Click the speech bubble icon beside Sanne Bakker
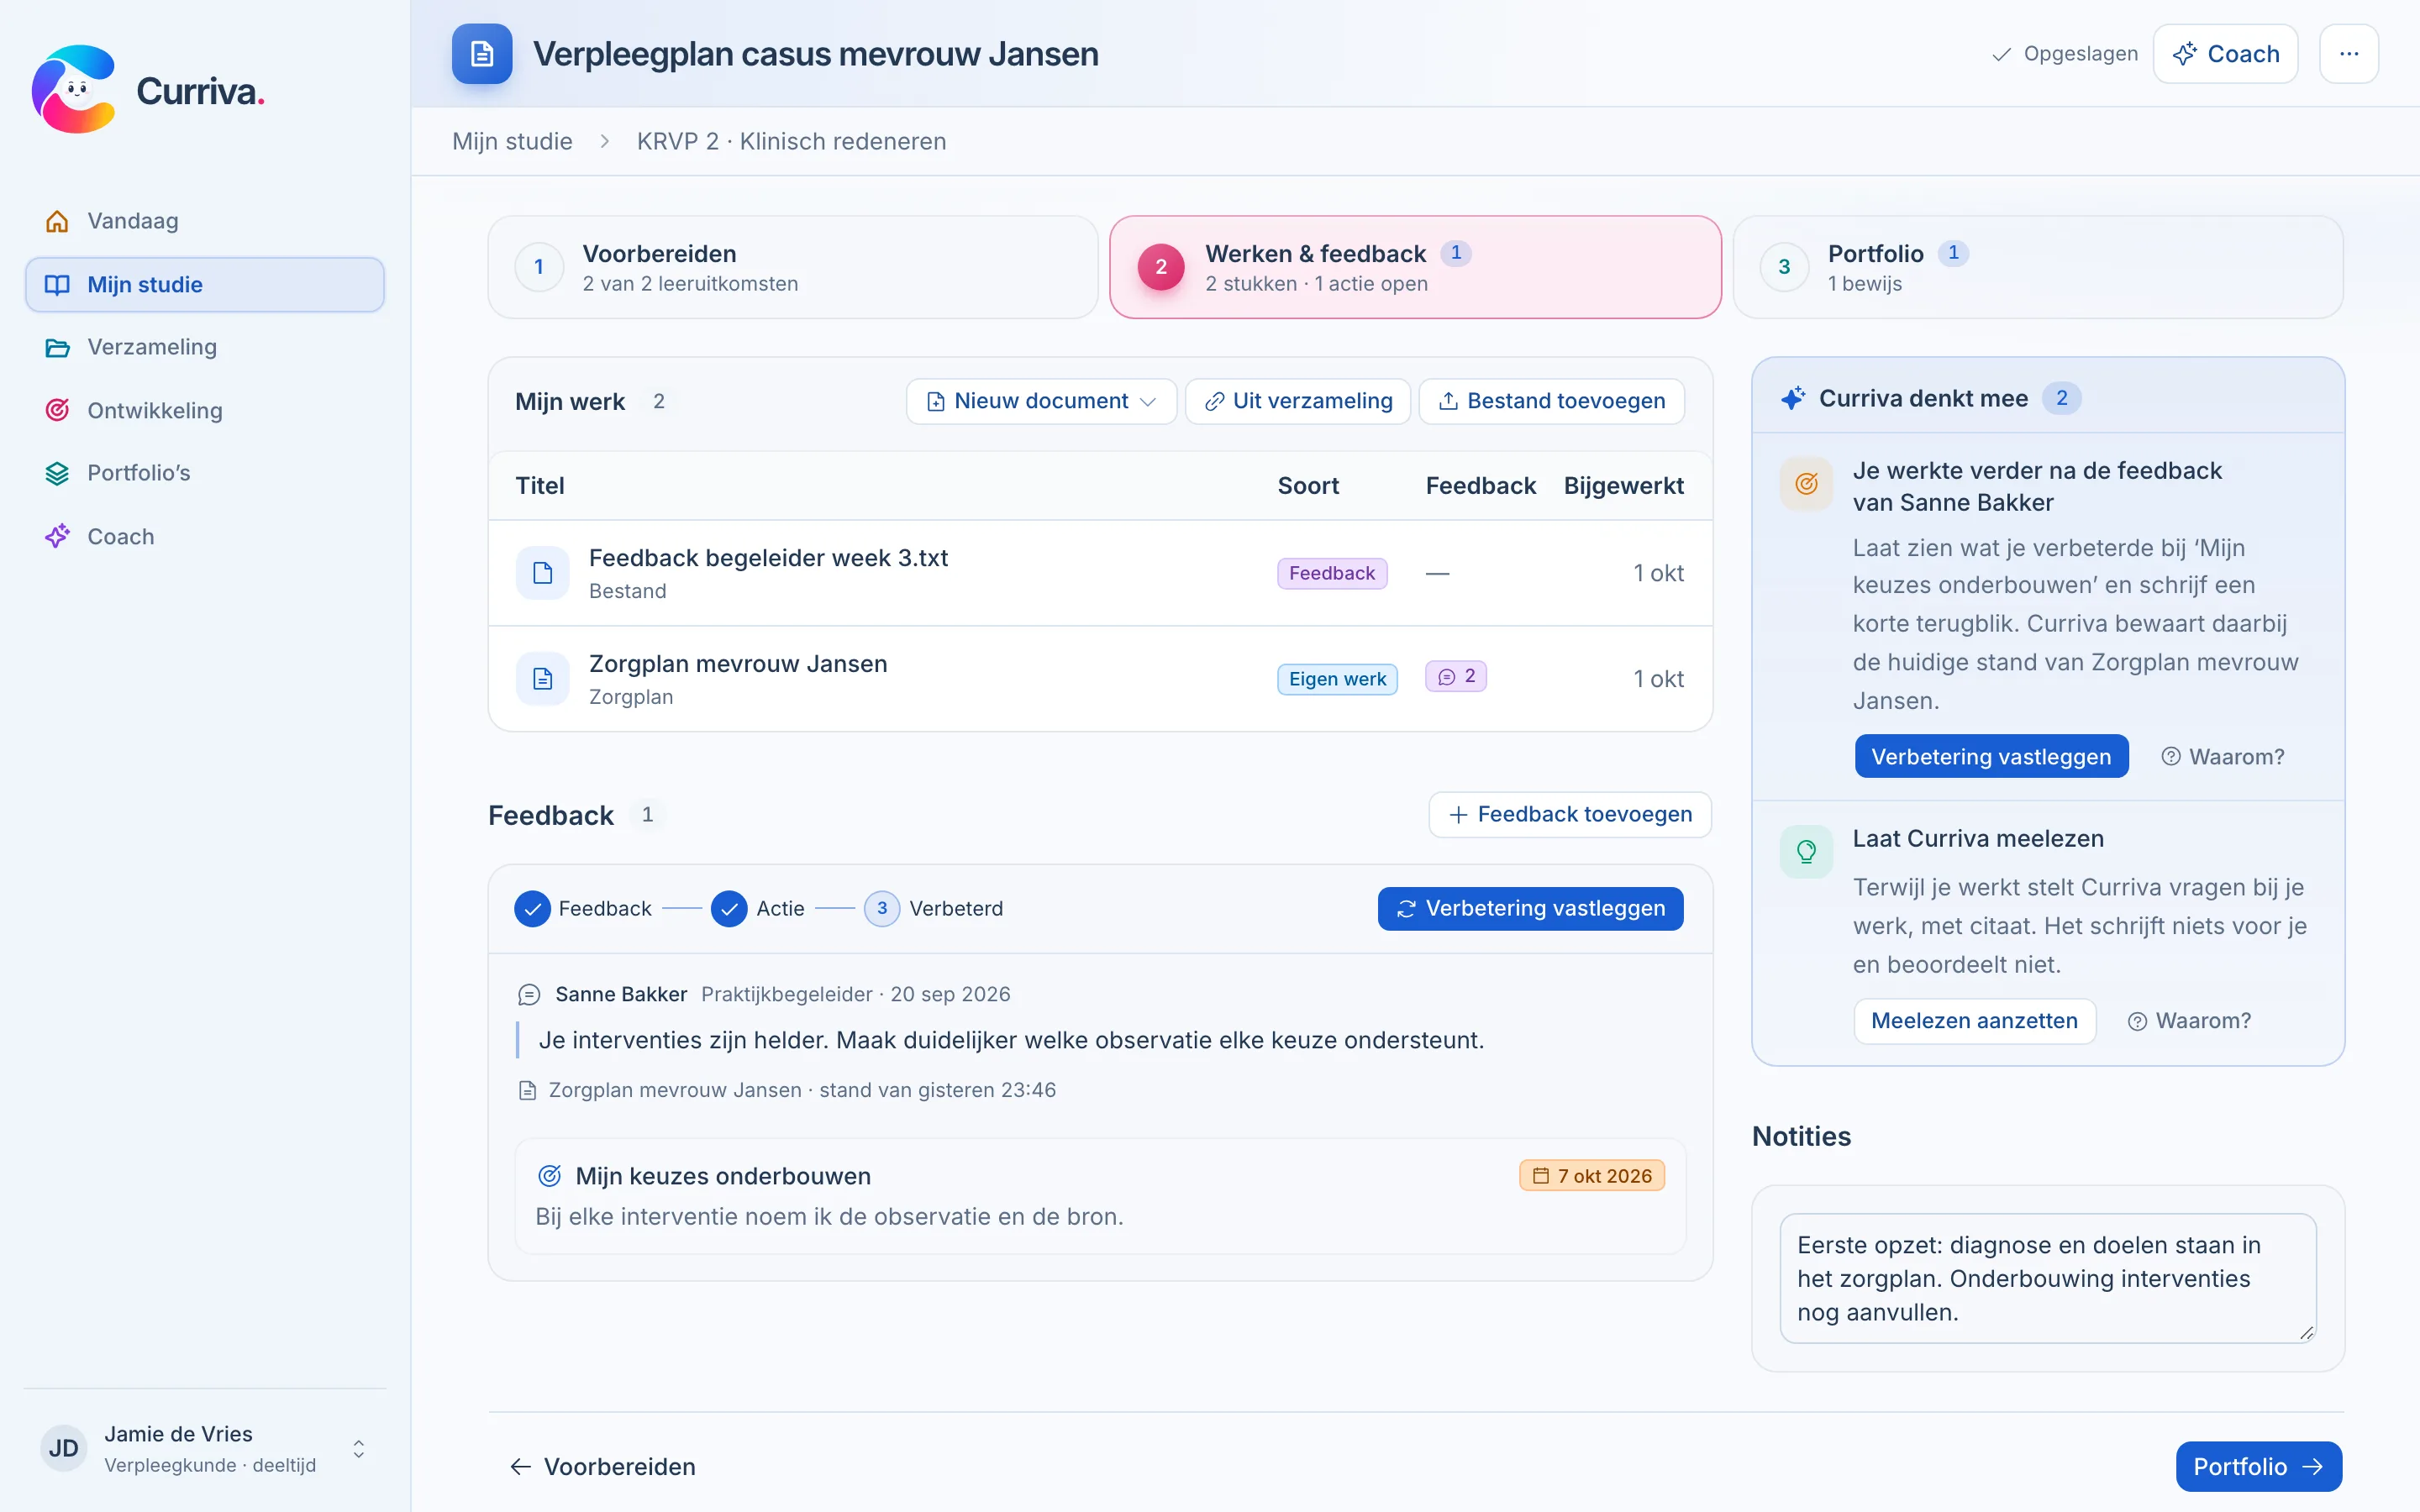This screenshot has width=2420, height=1512. click(x=529, y=995)
